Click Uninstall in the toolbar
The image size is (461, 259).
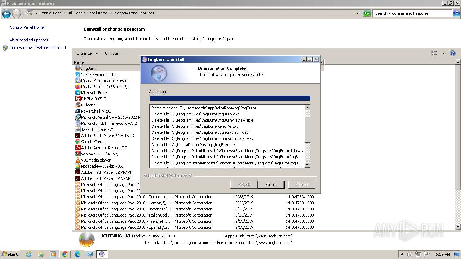tap(112, 53)
